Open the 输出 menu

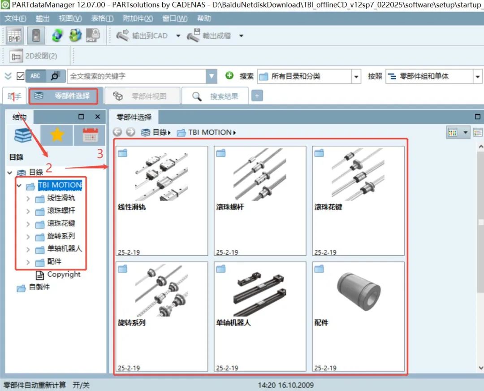42,18
